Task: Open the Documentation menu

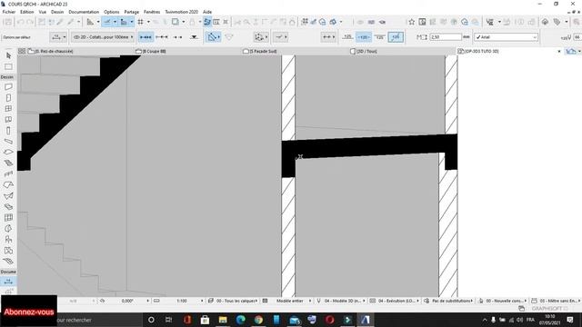Action: tap(84, 12)
